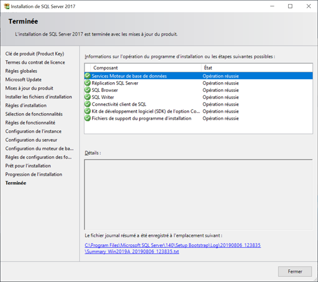Click Prêt pour l'installation step
This screenshot has height=282, width=318.
point(28,166)
